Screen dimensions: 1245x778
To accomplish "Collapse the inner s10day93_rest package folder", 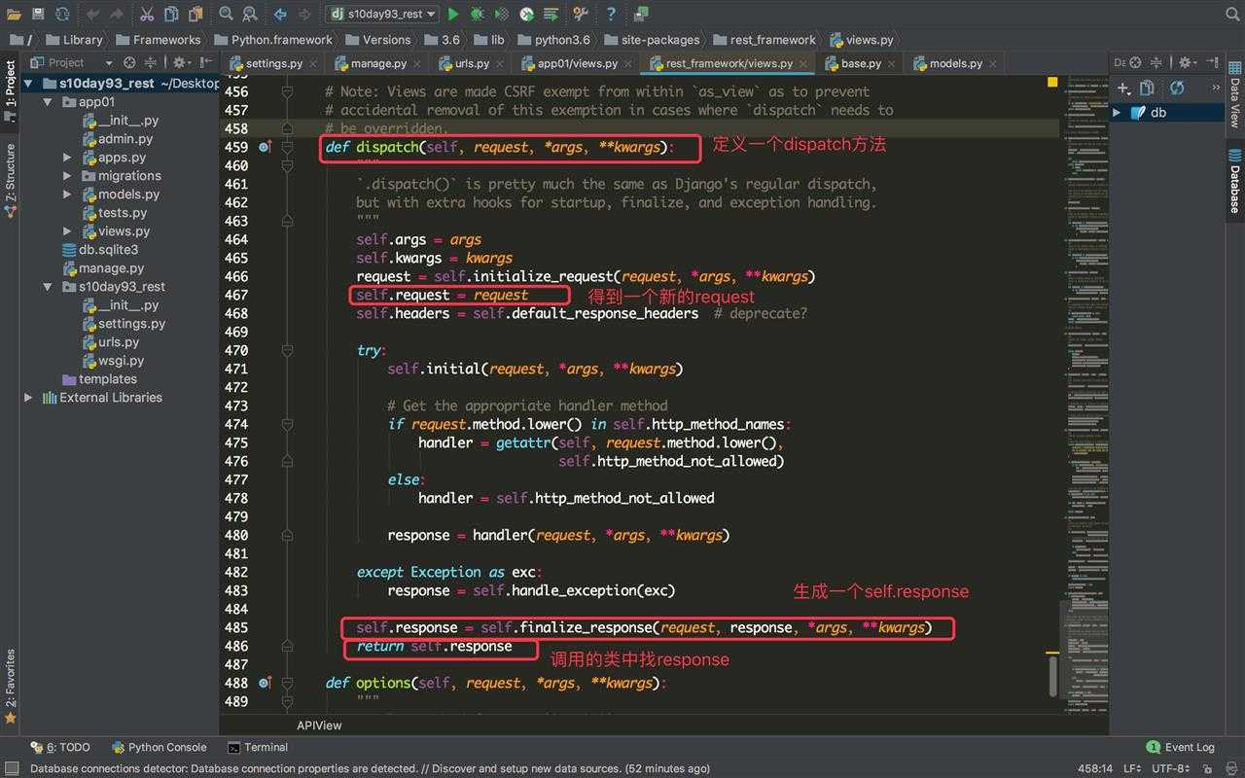I will point(48,287).
